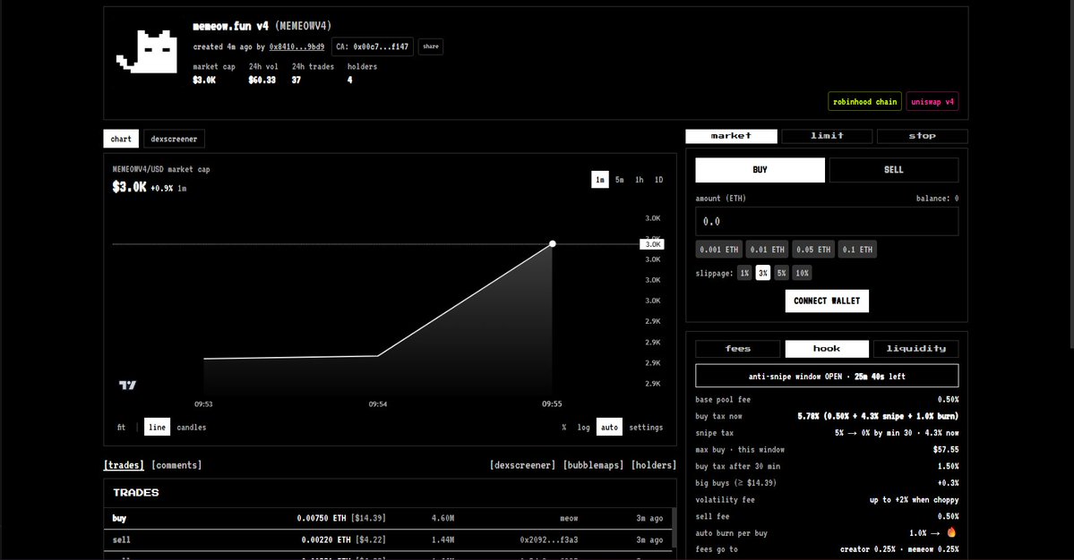This screenshot has width=1074, height=560.
Task: Click the sell trade row 0x2092...f3a3
Action: pyautogui.click(x=388, y=539)
